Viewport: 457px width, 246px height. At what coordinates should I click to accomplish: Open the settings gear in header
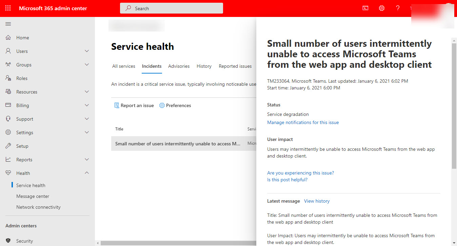point(382,8)
